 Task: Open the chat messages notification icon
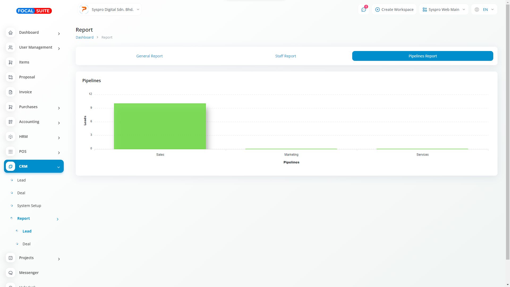[364, 10]
